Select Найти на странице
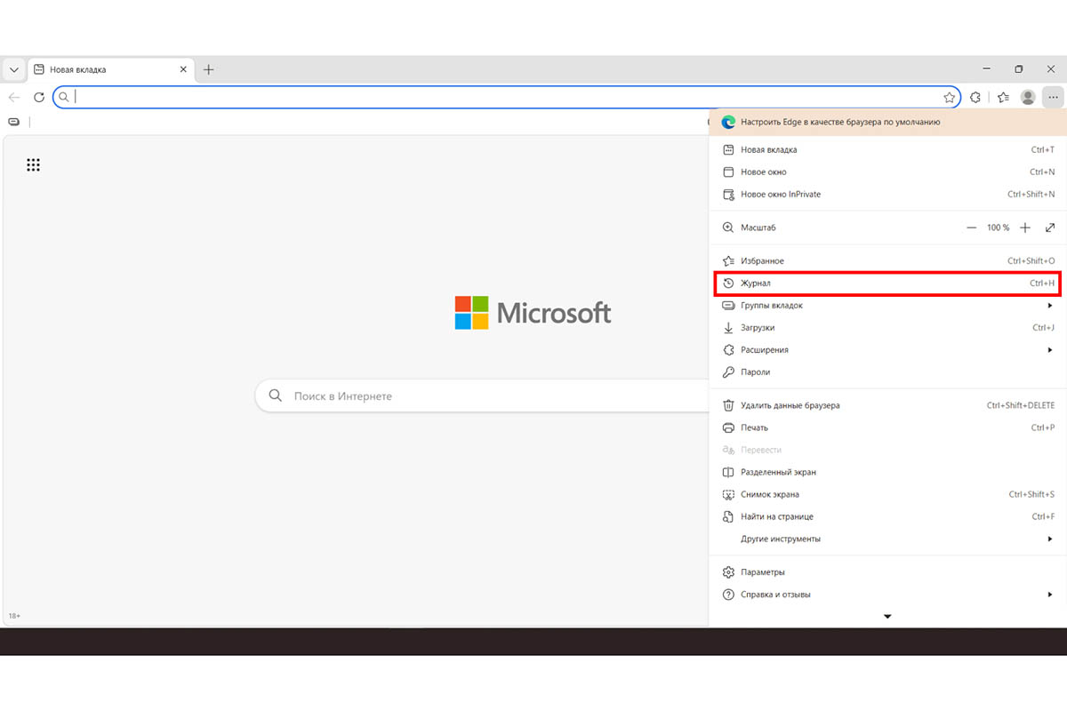1067x711 pixels. click(887, 517)
